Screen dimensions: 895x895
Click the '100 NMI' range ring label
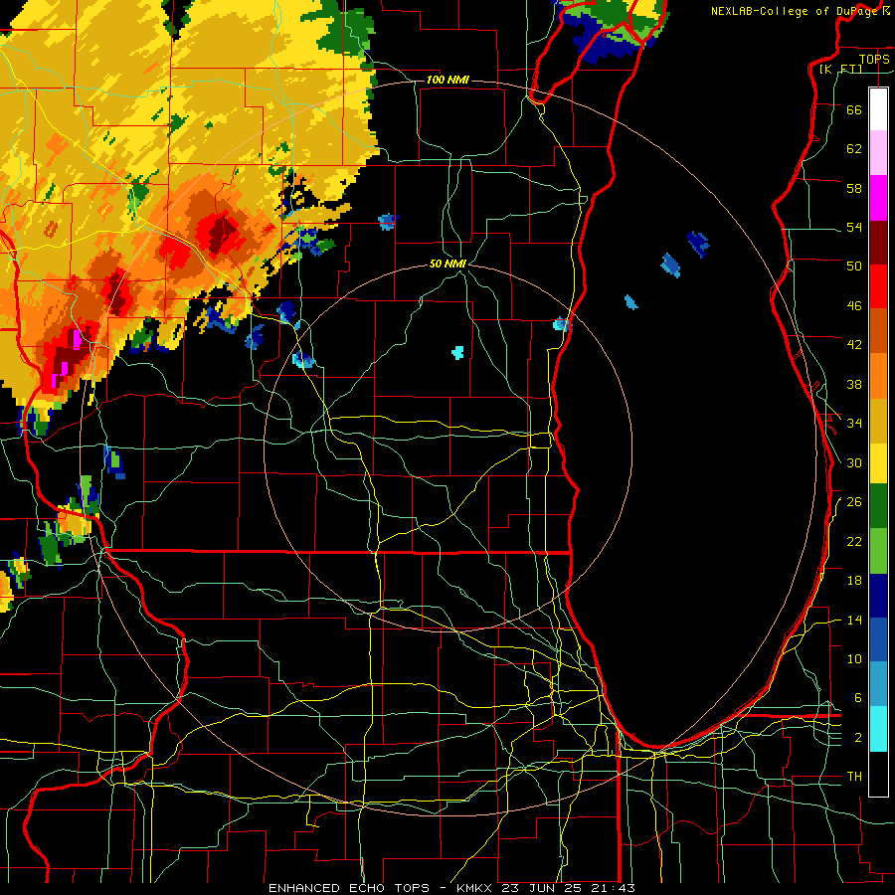tap(447, 80)
